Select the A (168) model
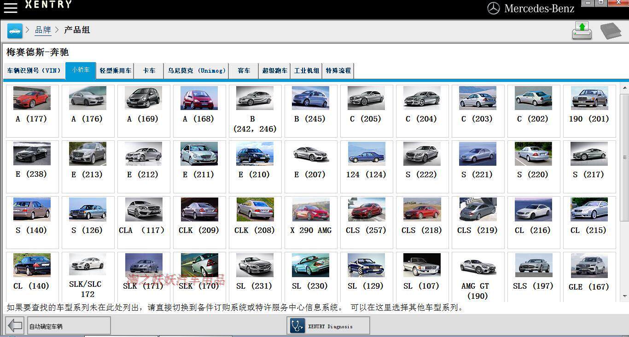 (x=199, y=111)
